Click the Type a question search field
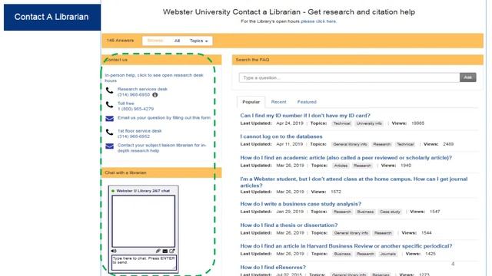The width and height of the screenshot is (492, 276). (349, 77)
